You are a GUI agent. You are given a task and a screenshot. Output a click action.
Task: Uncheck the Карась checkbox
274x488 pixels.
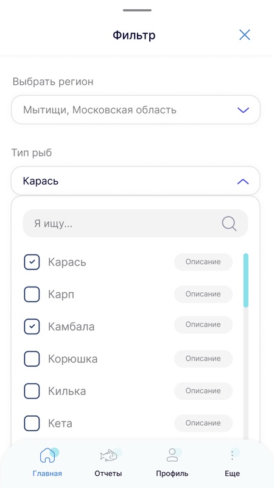[x=32, y=262]
